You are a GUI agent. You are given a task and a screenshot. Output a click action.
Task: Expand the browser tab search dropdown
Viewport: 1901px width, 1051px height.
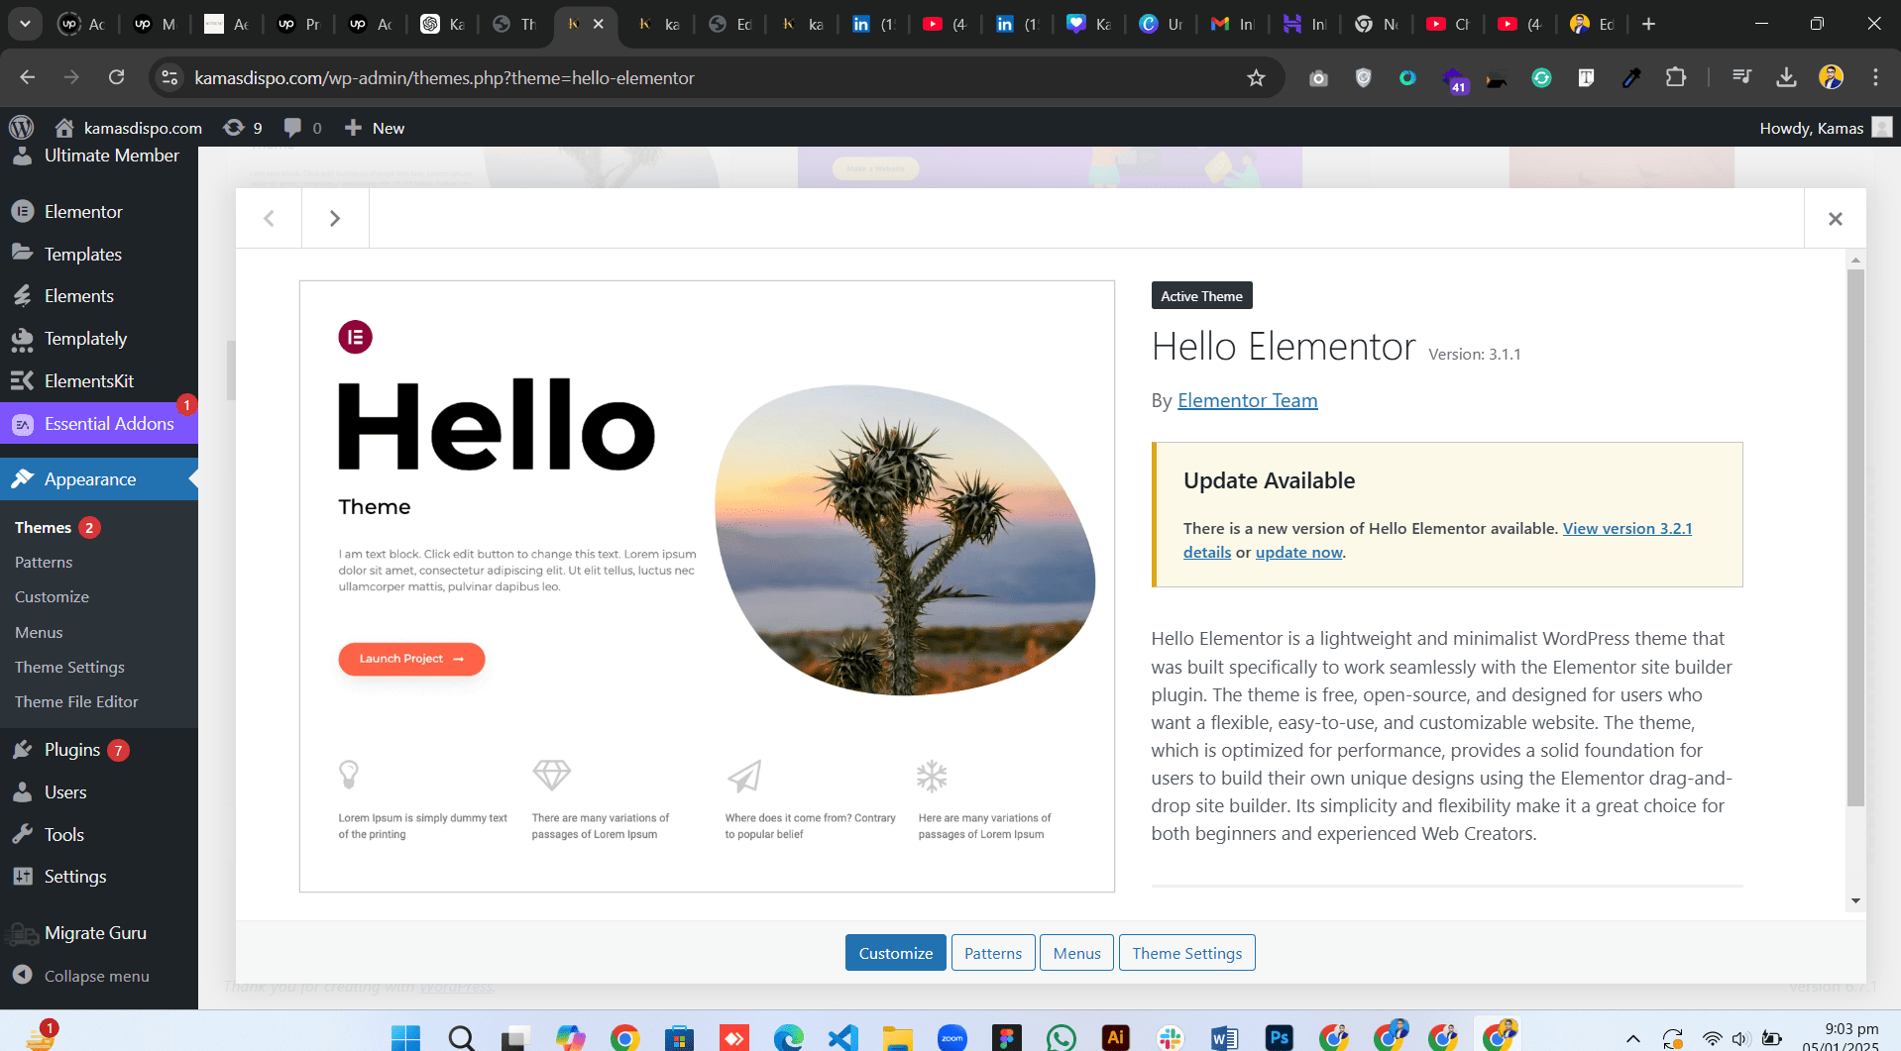(x=25, y=24)
